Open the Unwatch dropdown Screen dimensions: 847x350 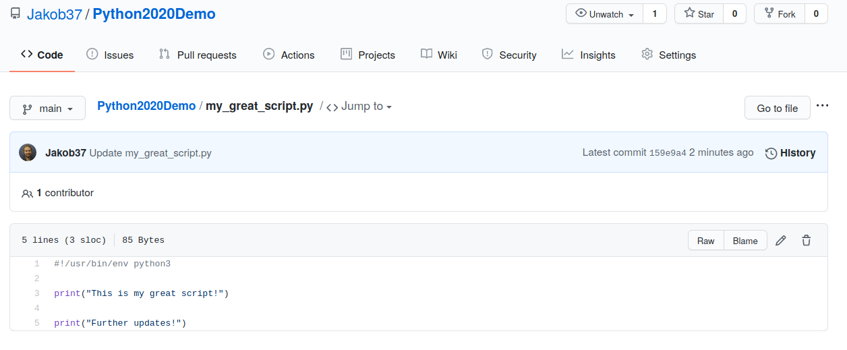click(605, 13)
